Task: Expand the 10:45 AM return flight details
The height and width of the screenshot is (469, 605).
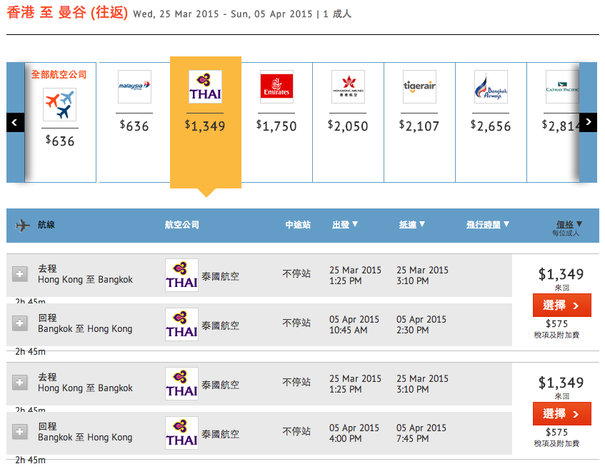Action: point(20,323)
